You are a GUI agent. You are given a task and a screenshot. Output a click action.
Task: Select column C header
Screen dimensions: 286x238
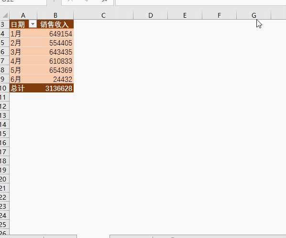click(103, 15)
